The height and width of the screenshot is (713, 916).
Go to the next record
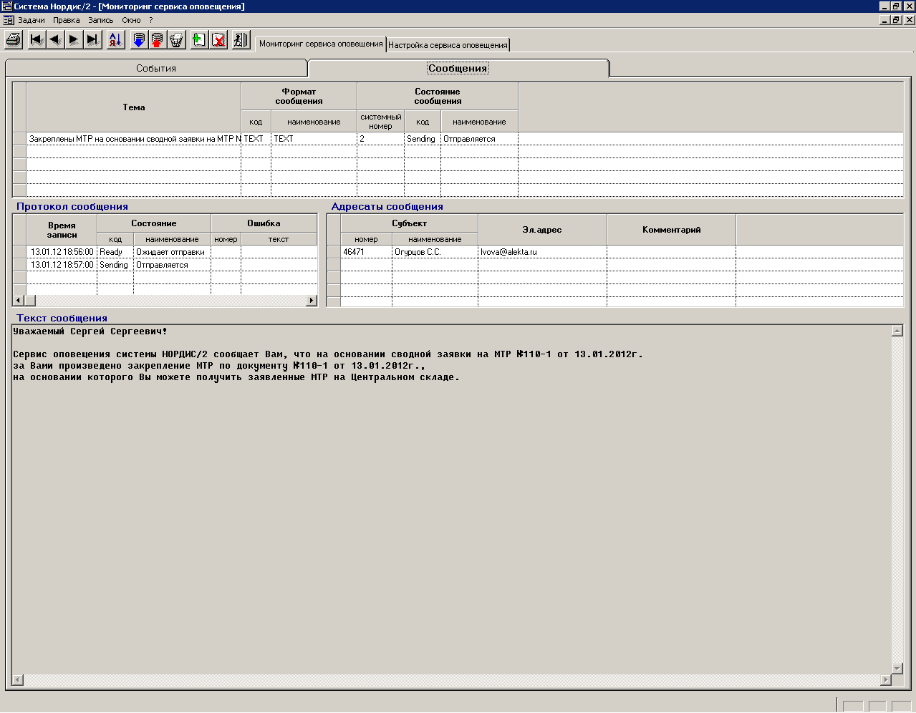[74, 39]
